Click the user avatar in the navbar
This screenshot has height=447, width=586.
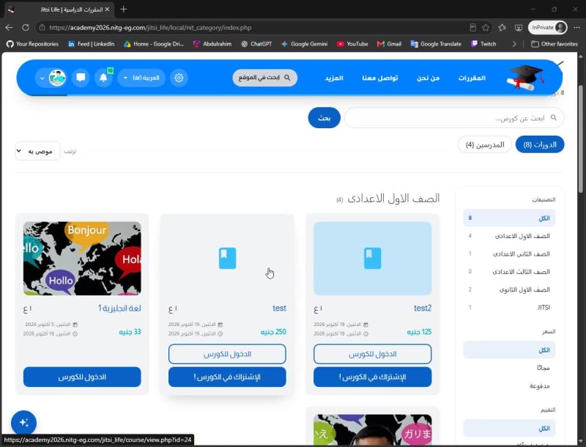(x=57, y=78)
